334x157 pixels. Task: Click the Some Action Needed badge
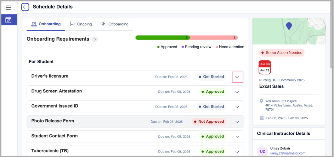pyautogui.click(x=282, y=53)
